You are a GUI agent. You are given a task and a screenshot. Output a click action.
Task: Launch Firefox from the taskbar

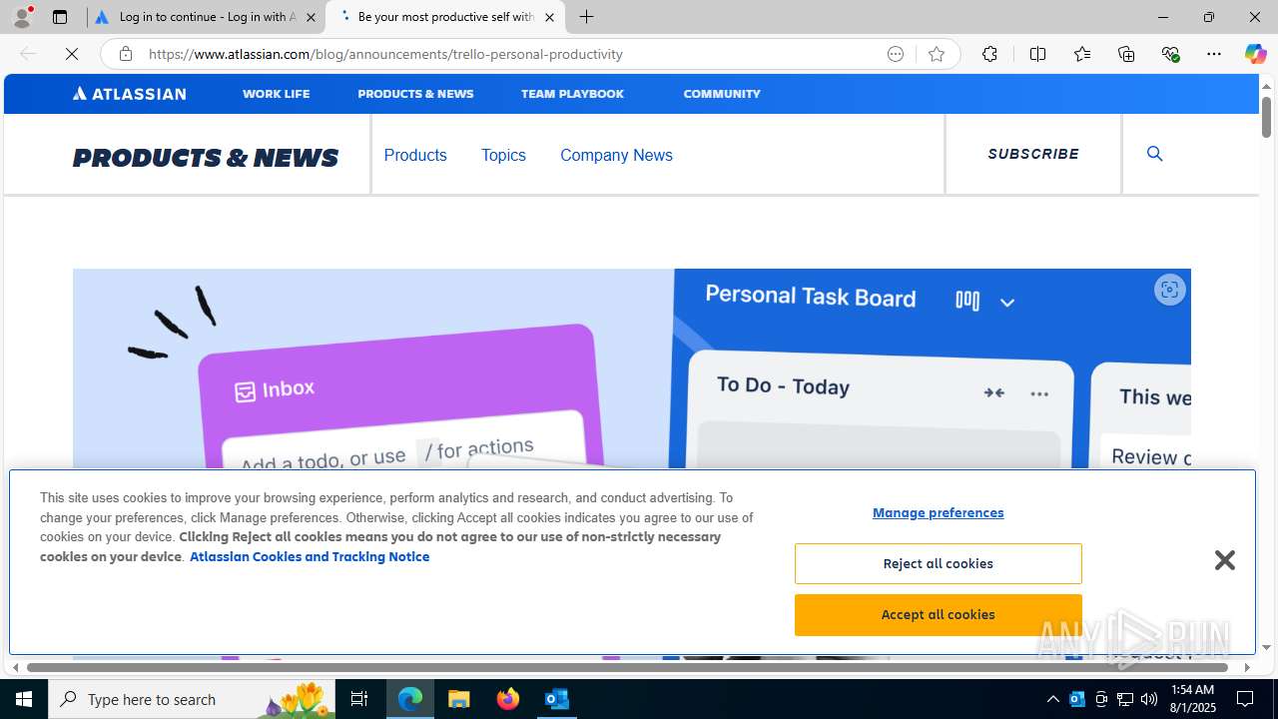(x=508, y=699)
